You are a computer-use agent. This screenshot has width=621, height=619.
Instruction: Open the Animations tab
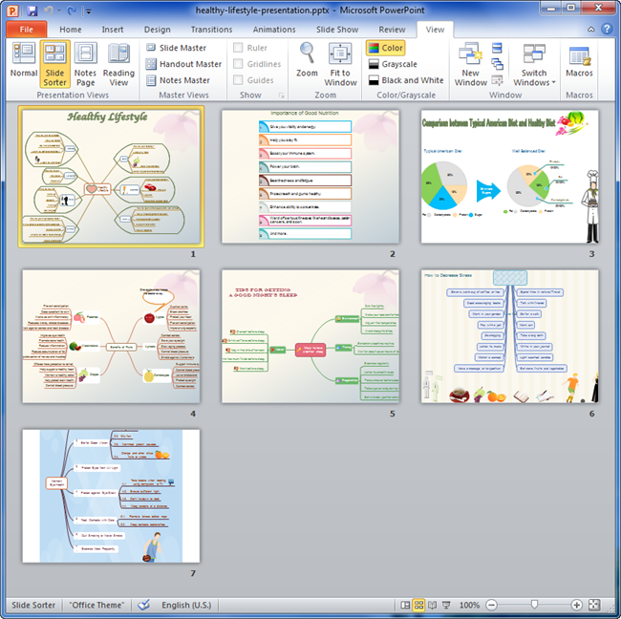tap(274, 30)
